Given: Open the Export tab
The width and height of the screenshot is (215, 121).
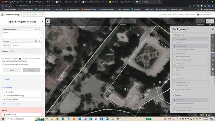Looking at the screenshot, I should point(42,15).
